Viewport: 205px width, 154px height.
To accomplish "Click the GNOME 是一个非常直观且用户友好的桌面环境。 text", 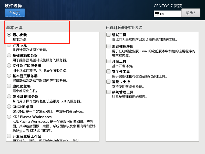I will coord(48,111).
